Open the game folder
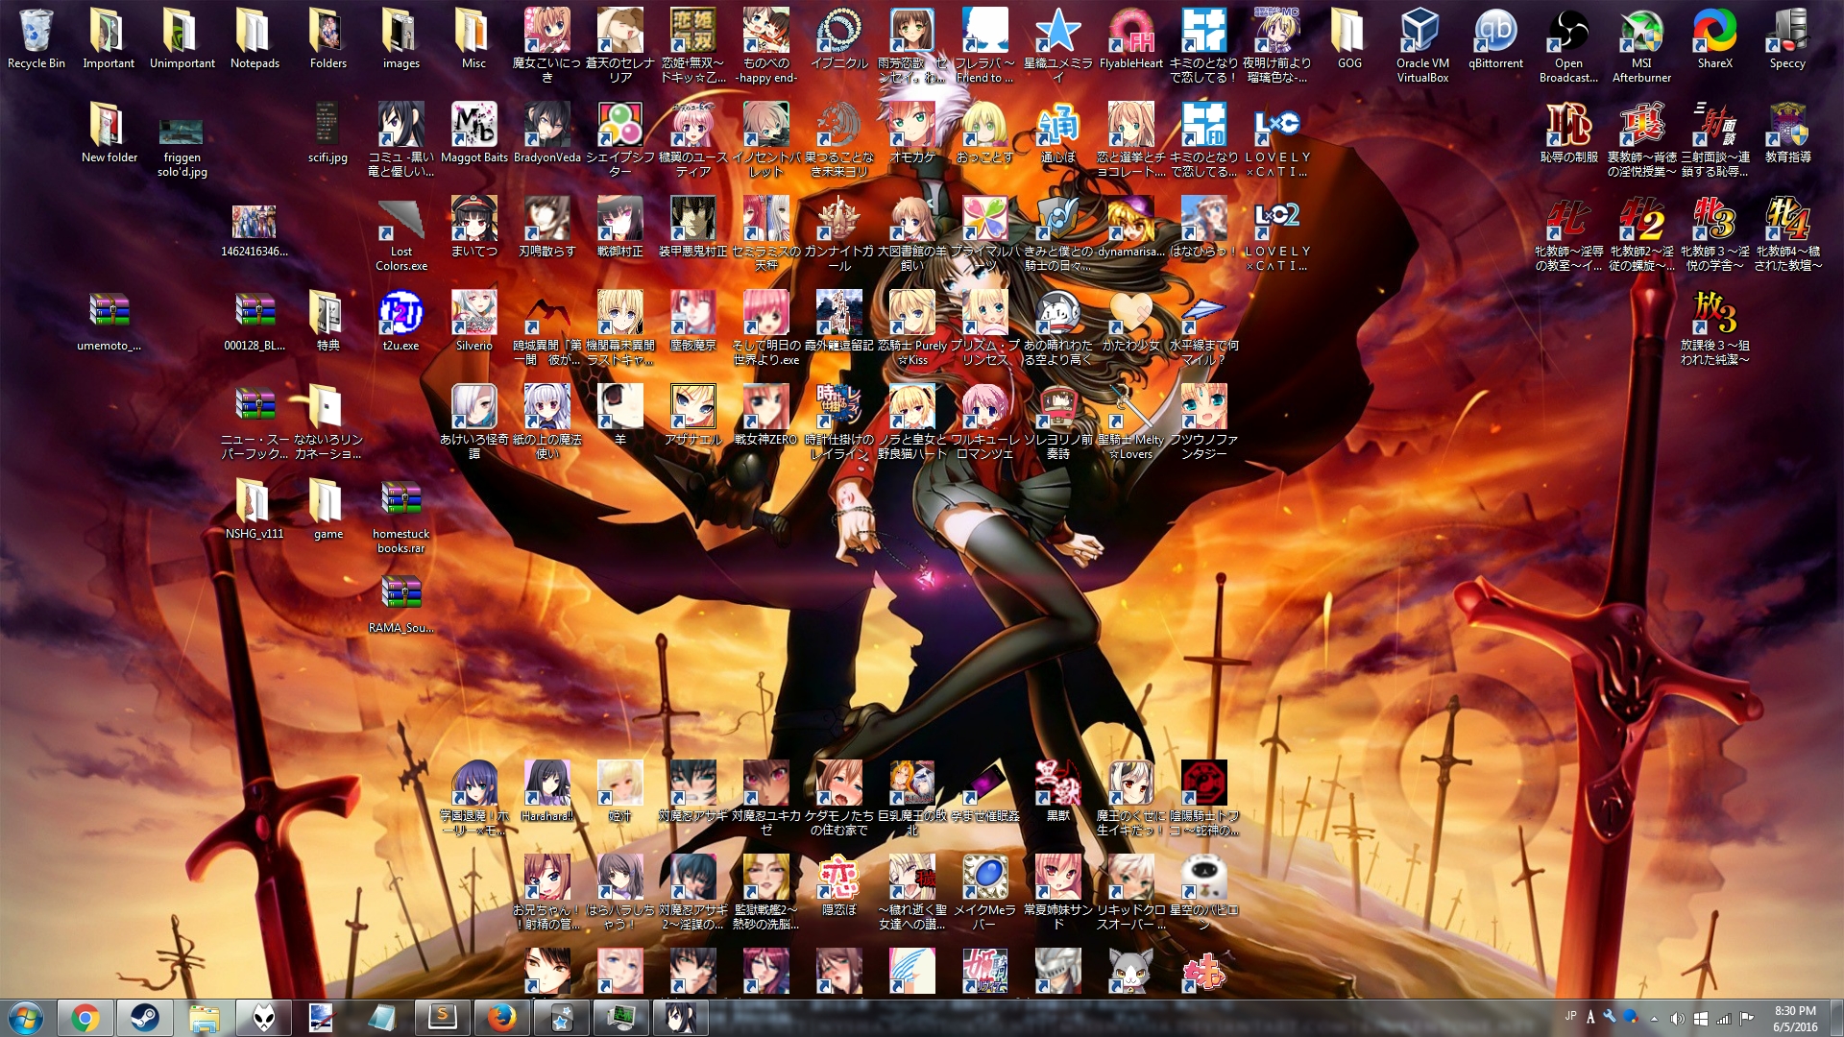This screenshot has height=1037, width=1844. [x=328, y=509]
